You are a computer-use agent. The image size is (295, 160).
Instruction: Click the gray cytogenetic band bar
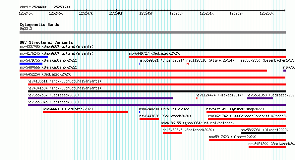(152, 32)
